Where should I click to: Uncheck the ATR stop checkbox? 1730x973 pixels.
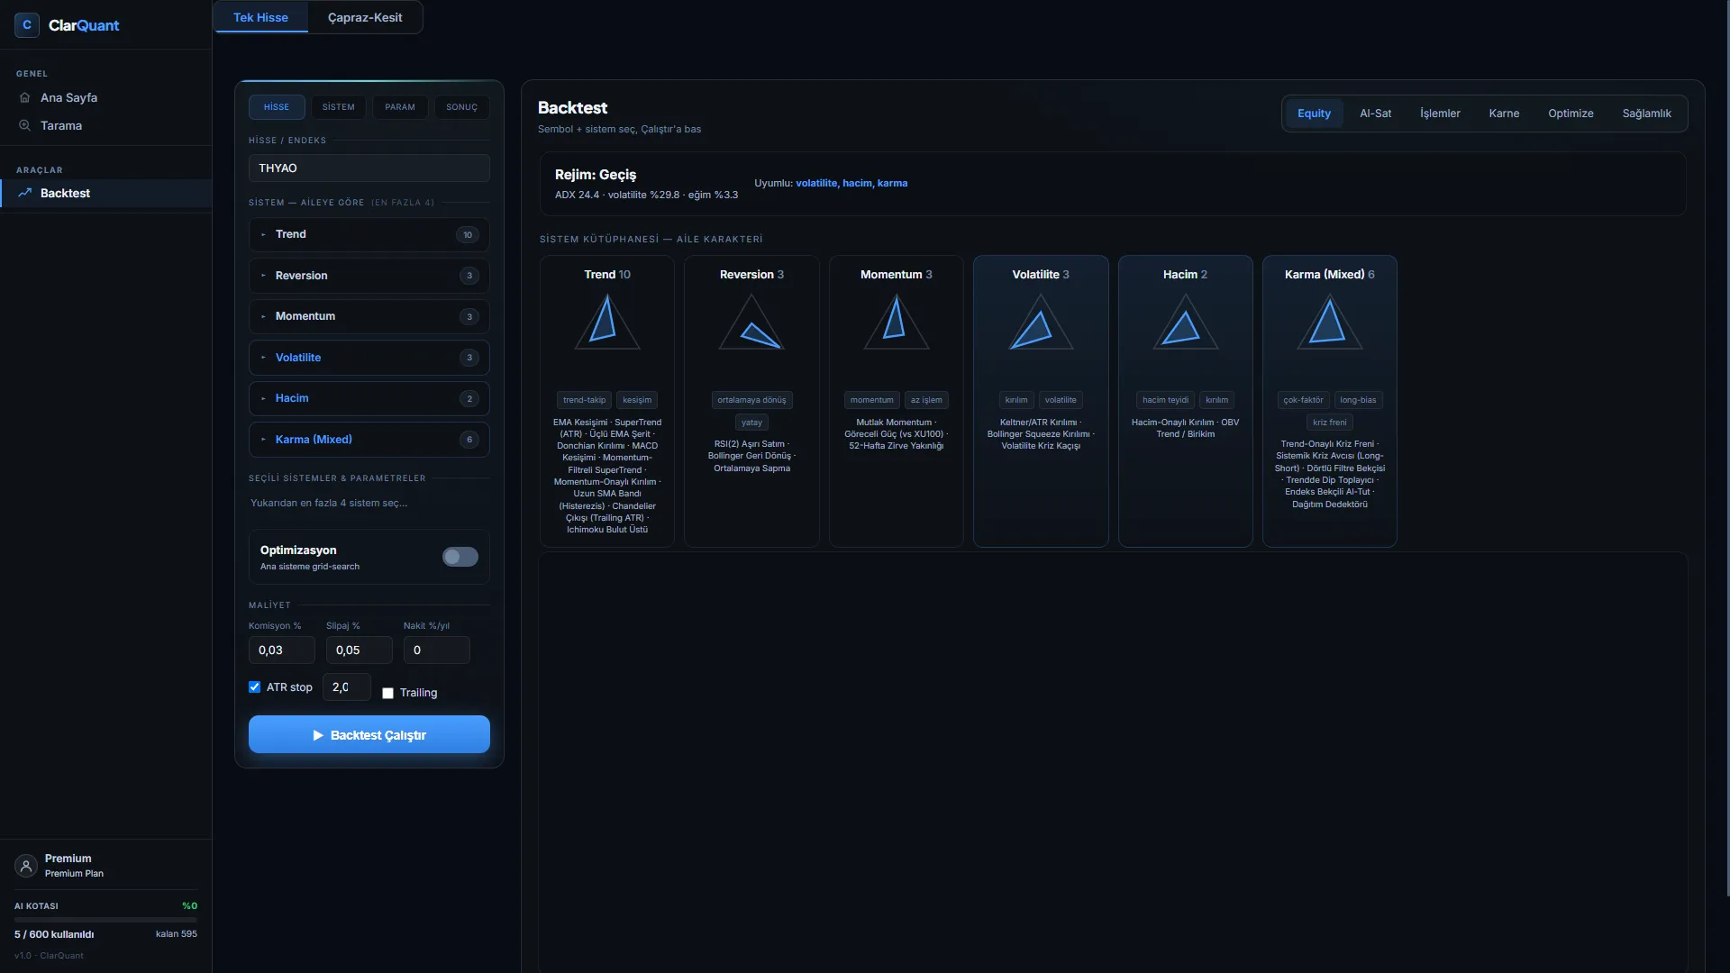click(255, 687)
